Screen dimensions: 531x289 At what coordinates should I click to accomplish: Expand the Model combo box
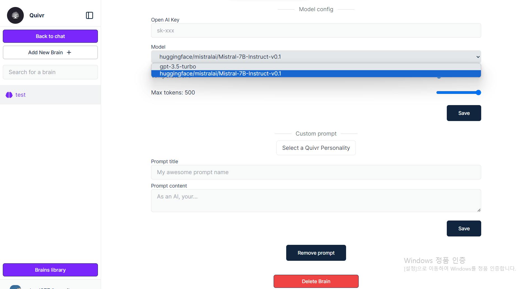(316, 57)
